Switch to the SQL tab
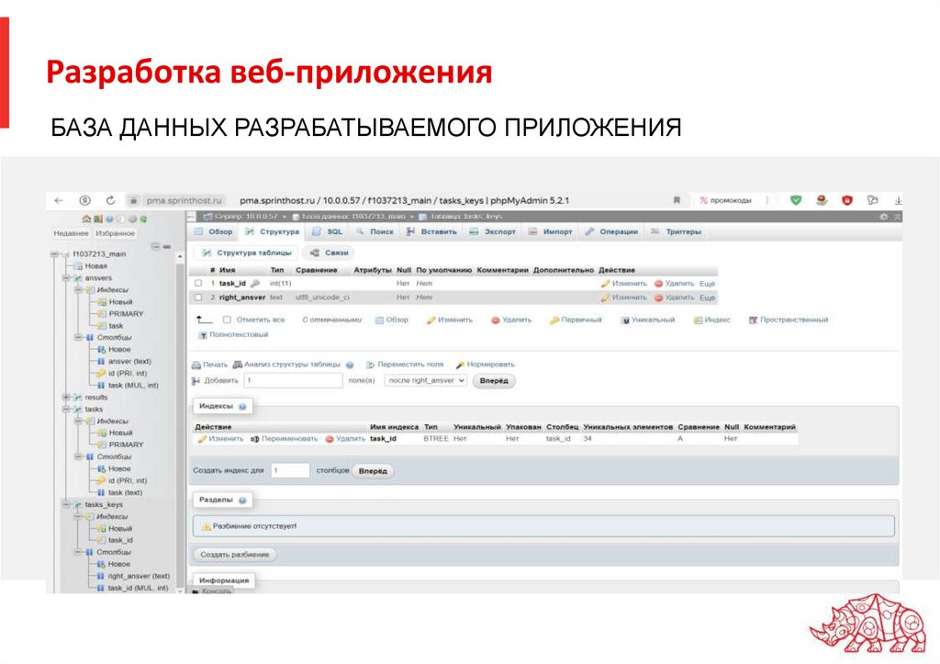Viewport: 940px width, 664px height. pos(331,231)
